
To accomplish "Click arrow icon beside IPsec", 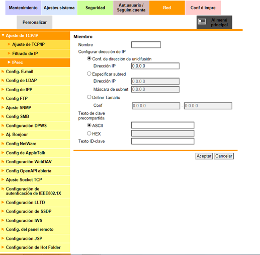I will (9, 62).
